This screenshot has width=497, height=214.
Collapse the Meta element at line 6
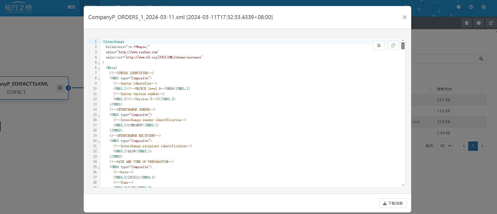tap(99, 69)
